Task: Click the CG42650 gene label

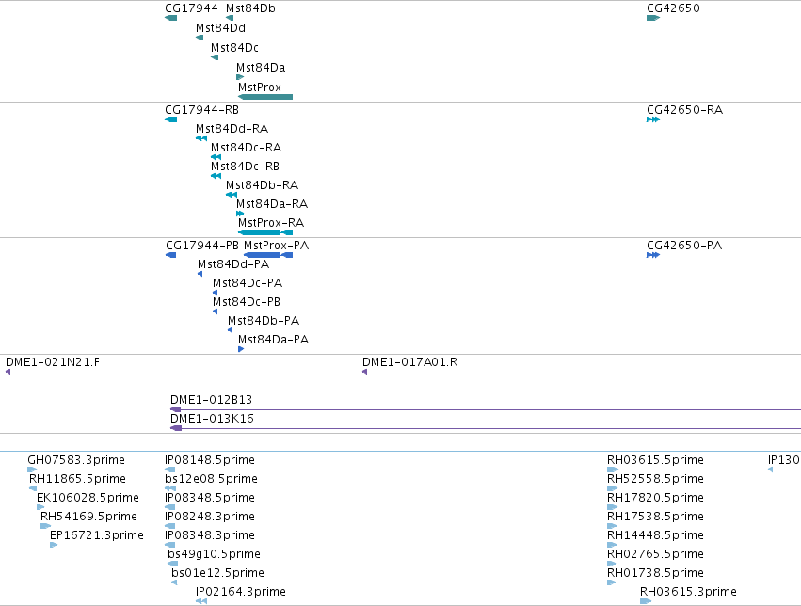Action: click(673, 8)
